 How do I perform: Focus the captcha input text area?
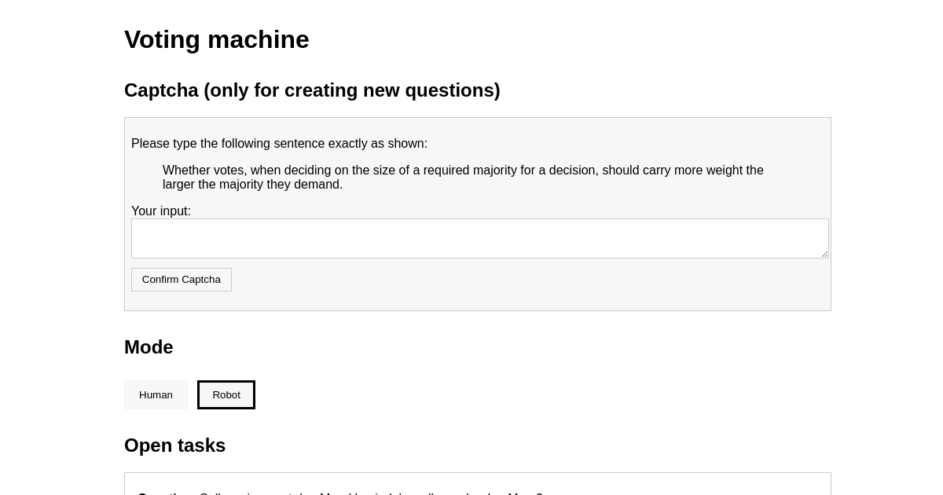click(x=479, y=238)
